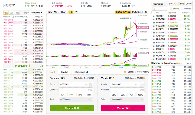Focus the sell Cantidad input field

[x=127, y=90]
